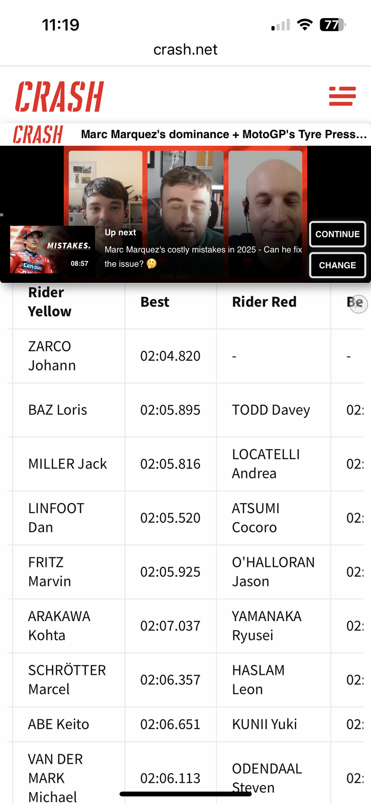
Task: Tap the small CRASH logo in video header
Action: [38, 135]
